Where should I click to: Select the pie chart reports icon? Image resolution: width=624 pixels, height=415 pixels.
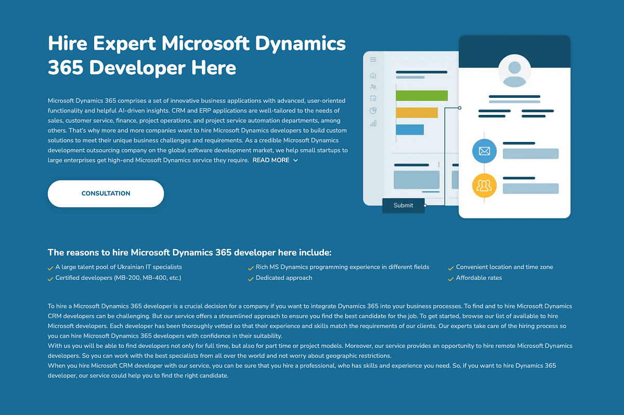pos(373,110)
